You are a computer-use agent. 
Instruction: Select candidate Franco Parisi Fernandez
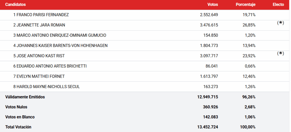coord(41,15)
